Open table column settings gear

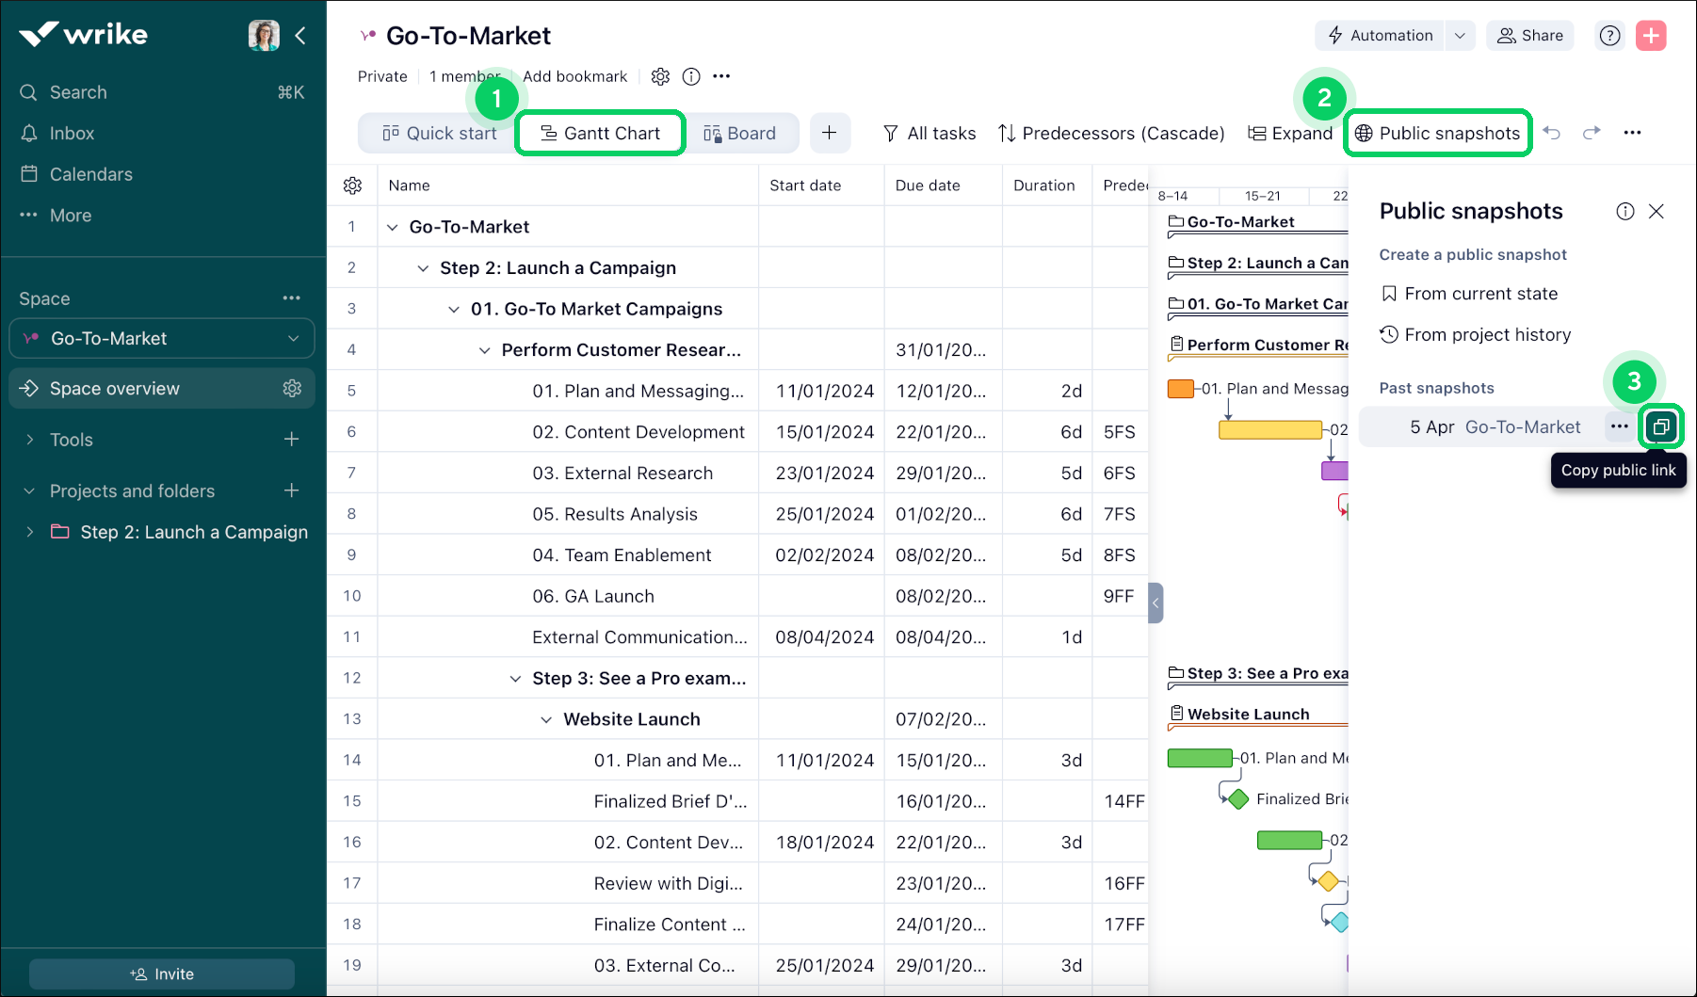click(x=352, y=185)
